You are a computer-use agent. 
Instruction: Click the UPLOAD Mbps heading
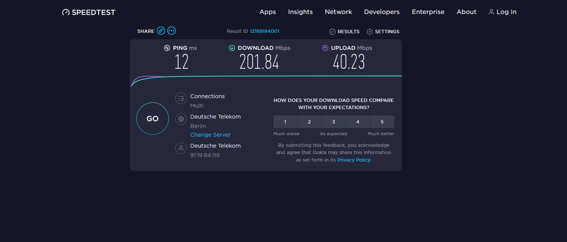(352, 48)
